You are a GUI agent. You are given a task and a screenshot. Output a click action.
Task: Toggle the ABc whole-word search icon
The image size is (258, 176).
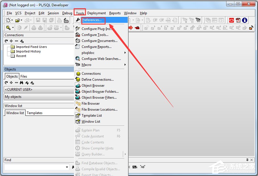(x=135, y=167)
